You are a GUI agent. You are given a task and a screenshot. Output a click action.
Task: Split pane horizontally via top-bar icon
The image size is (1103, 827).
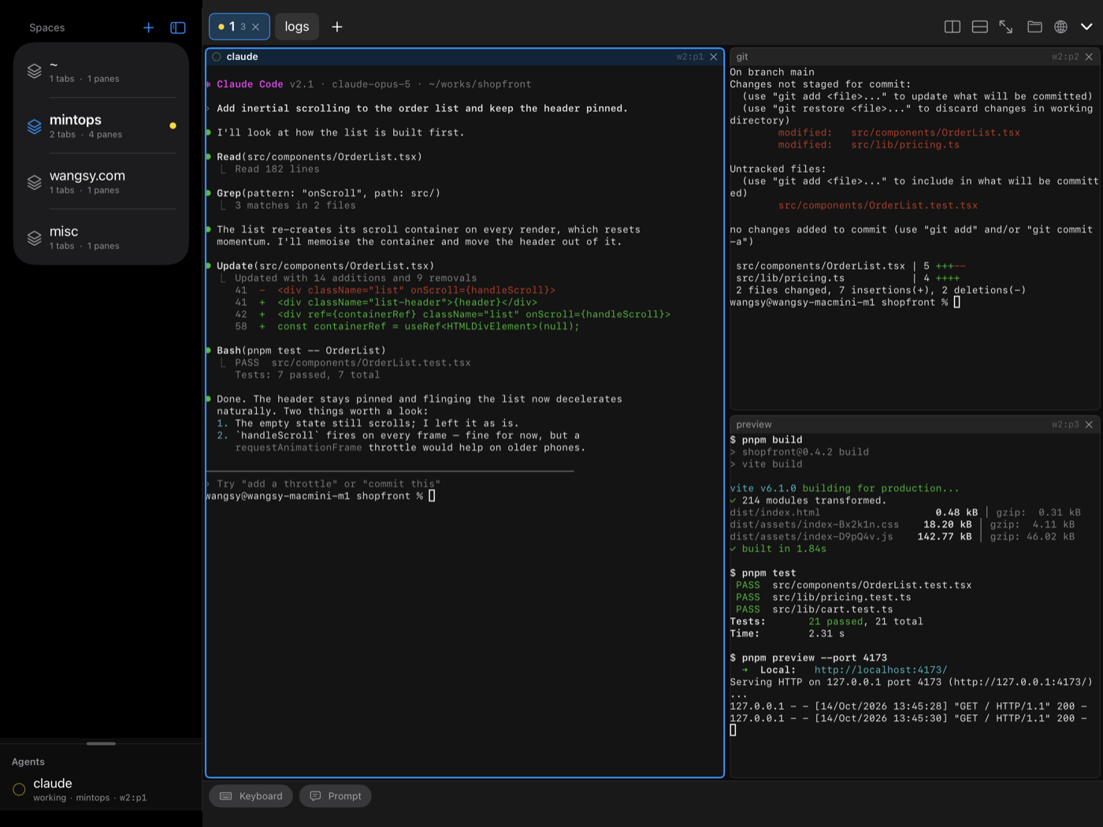point(980,27)
